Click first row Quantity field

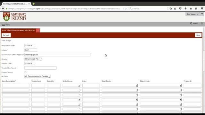(54, 85)
